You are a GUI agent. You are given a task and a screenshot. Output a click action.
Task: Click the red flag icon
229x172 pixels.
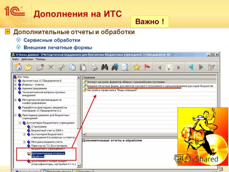coord(147,67)
